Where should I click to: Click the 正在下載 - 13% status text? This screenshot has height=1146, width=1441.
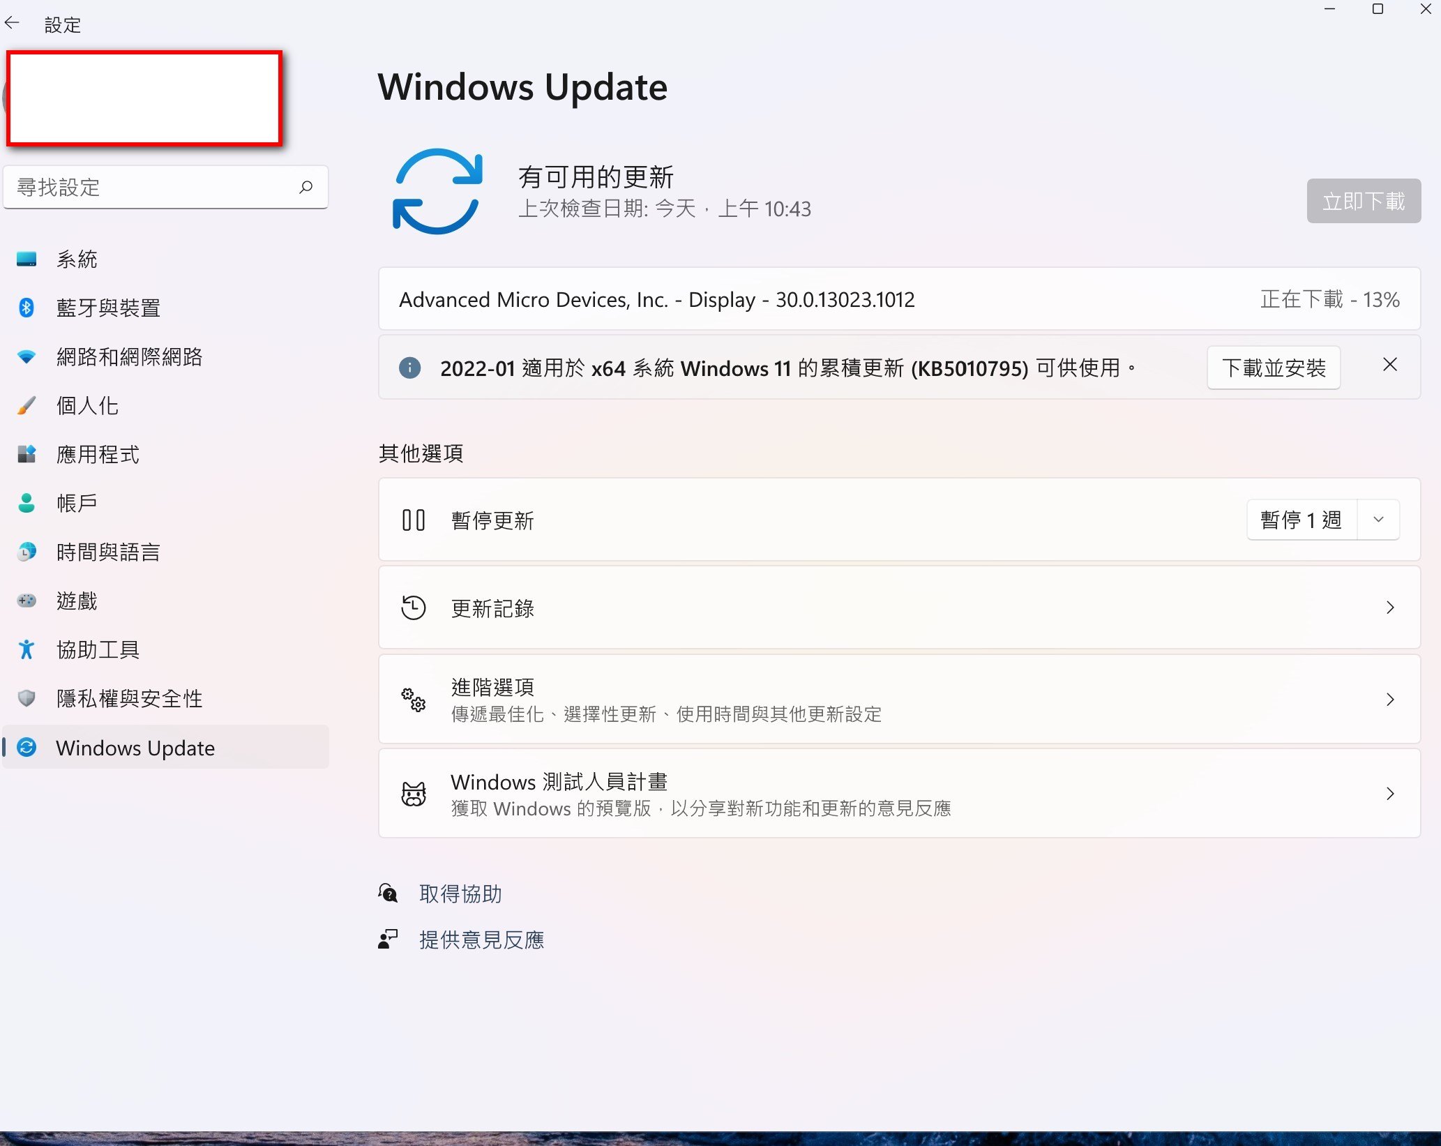(1329, 299)
